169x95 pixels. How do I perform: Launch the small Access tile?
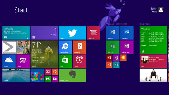pos(109,58)
